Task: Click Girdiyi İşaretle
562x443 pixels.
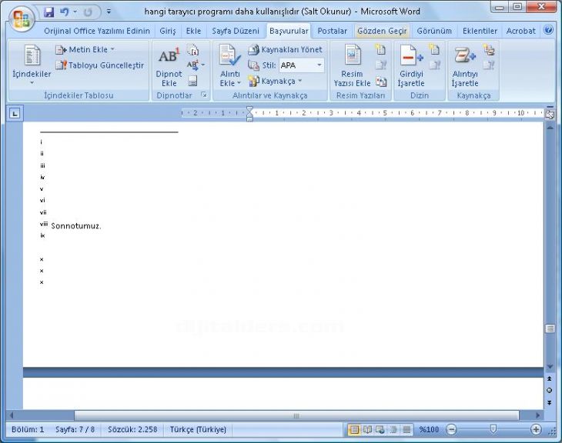Action: point(411,65)
